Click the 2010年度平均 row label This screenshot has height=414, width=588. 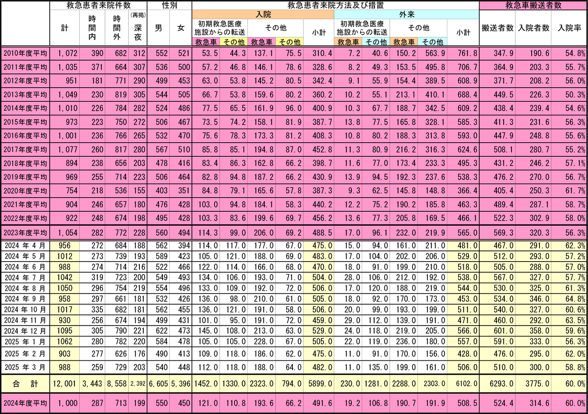click(x=25, y=53)
